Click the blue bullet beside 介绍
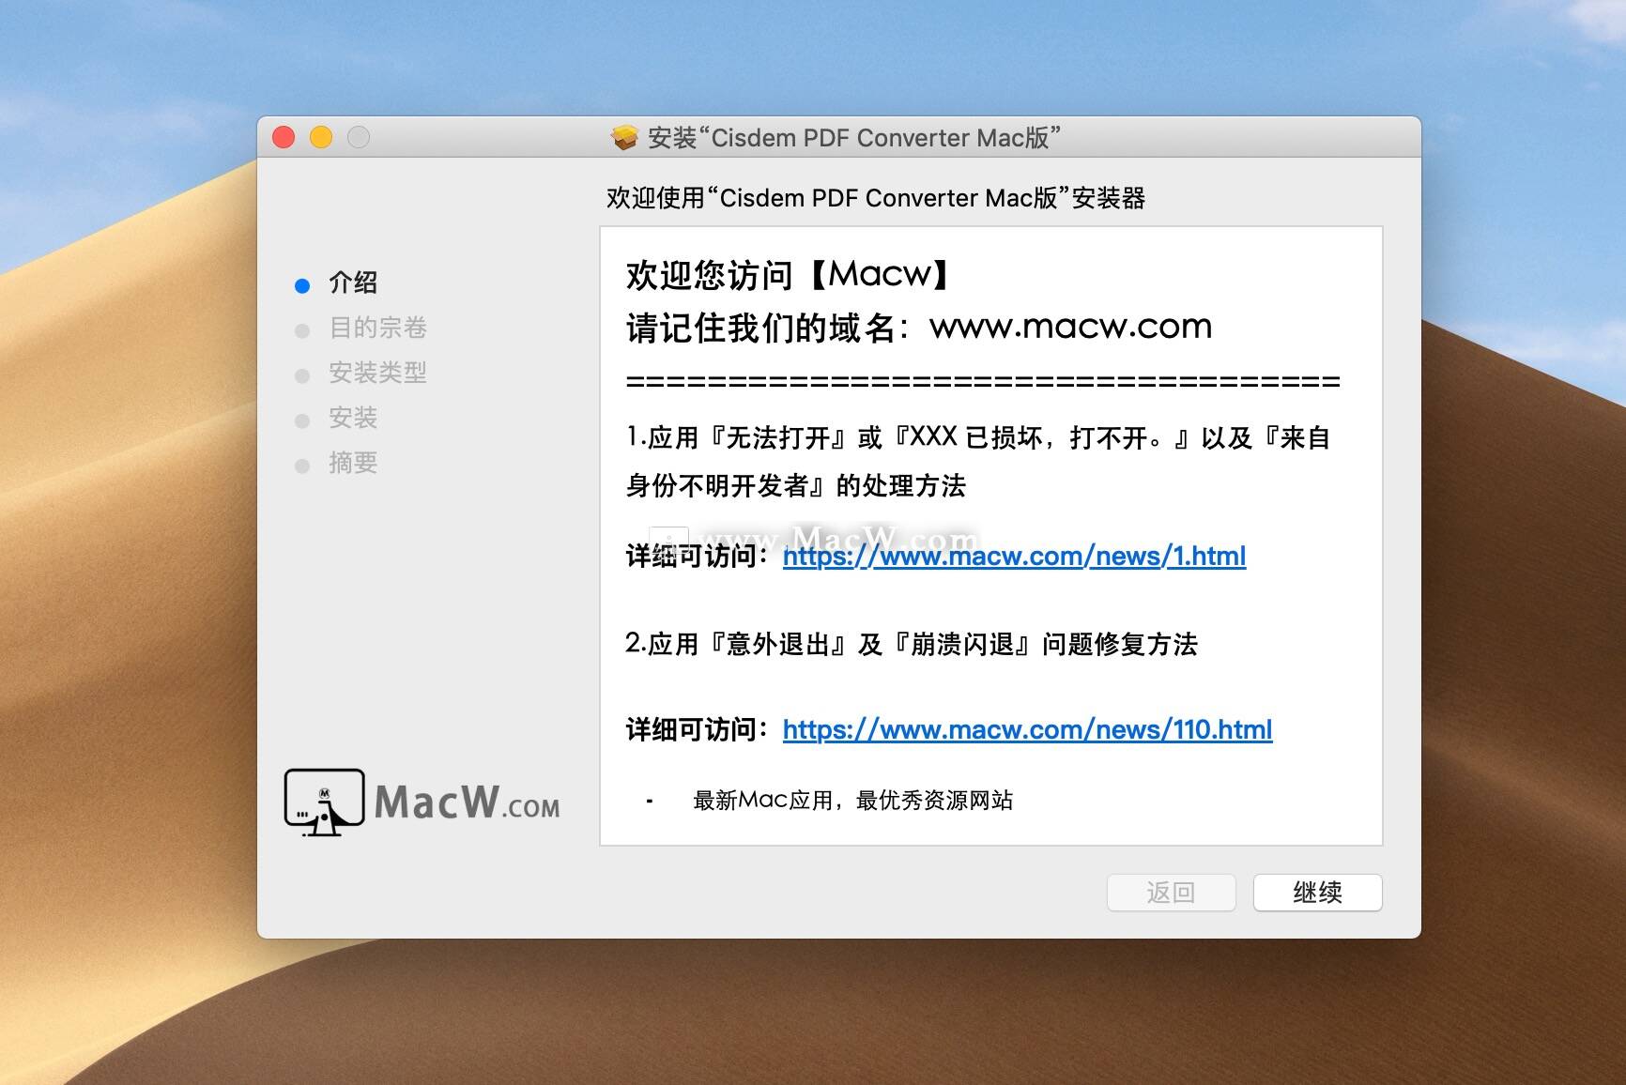1626x1085 pixels. click(x=302, y=285)
